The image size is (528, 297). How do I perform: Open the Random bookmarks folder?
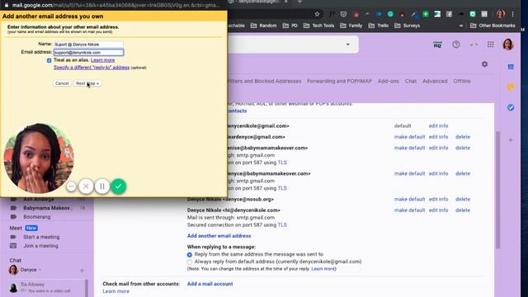click(x=263, y=26)
